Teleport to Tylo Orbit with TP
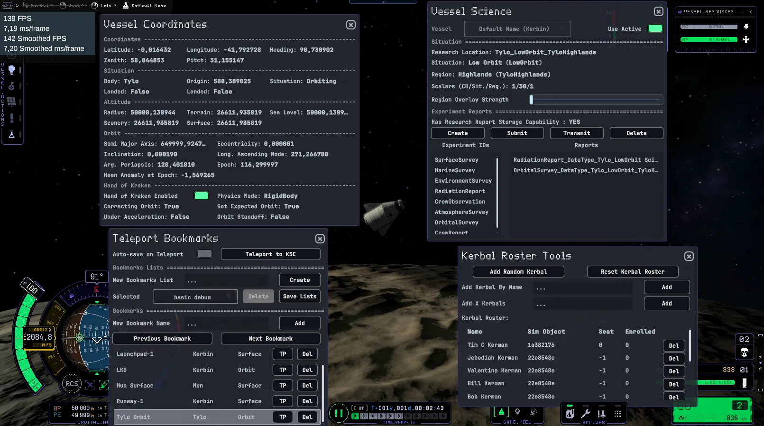The width and height of the screenshot is (764, 426). pyautogui.click(x=283, y=417)
